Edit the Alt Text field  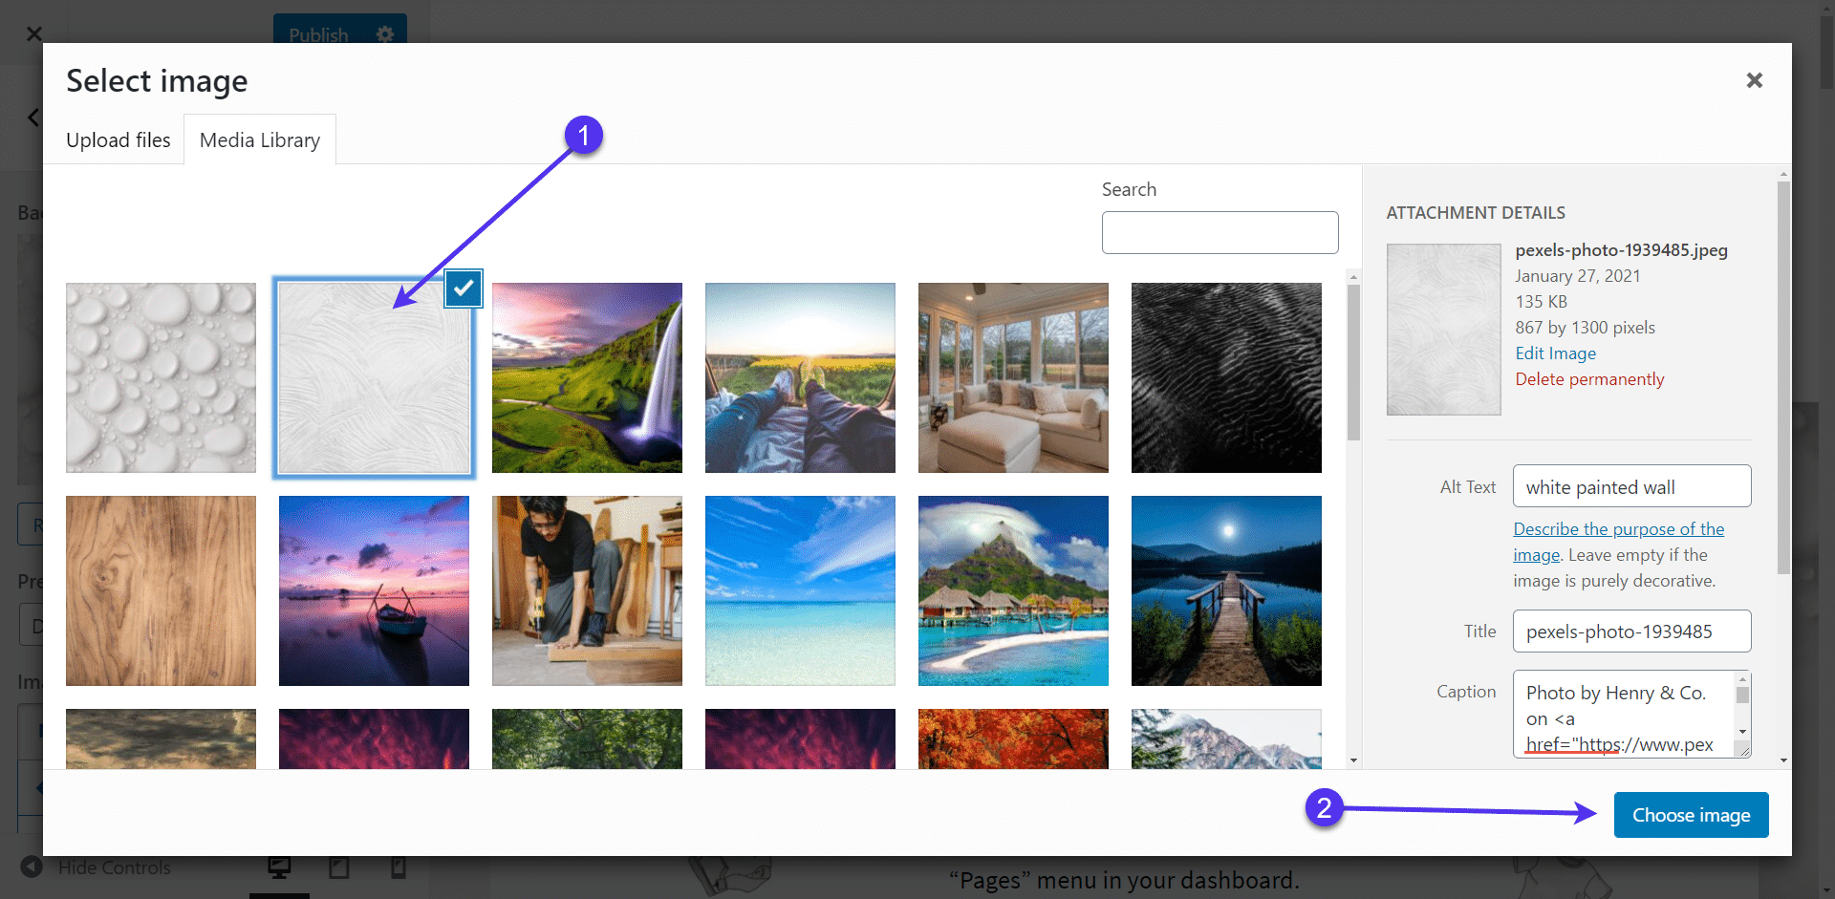coord(1631,486)
